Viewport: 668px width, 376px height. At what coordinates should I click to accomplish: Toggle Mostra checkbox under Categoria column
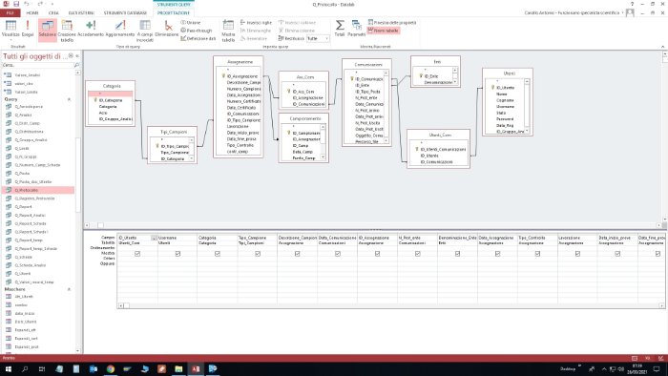click(218, 253)
